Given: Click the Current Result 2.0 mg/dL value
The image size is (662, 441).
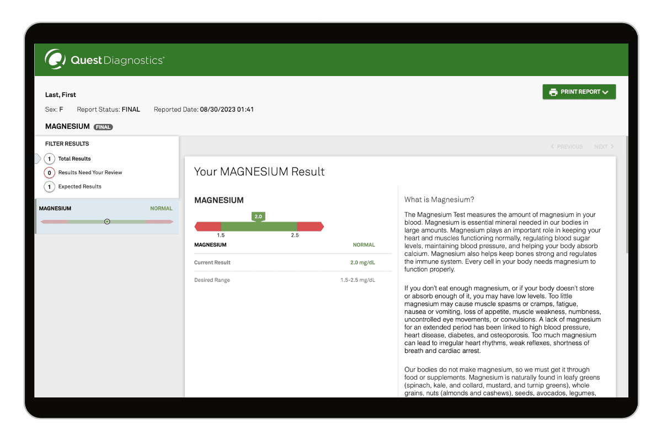Looking at the screenshot, I should point(362,263).
